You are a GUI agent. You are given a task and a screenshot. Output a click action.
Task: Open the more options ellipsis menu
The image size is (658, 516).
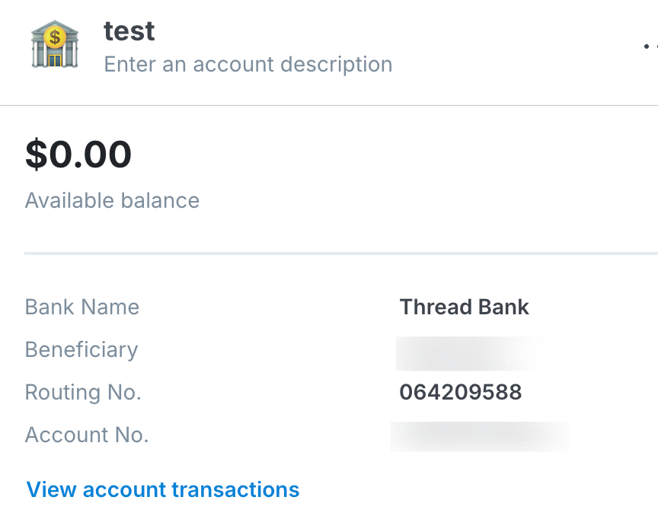(x=650, y=46)
